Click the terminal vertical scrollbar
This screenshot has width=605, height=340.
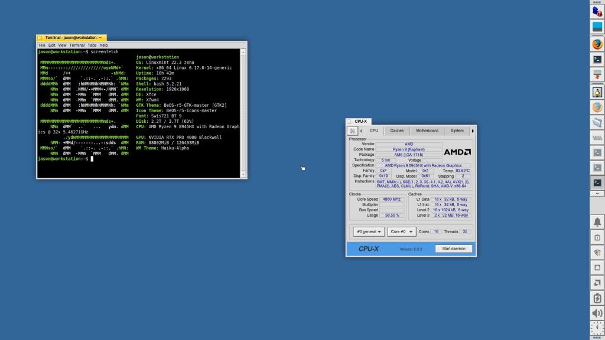[x=243, y=112]
